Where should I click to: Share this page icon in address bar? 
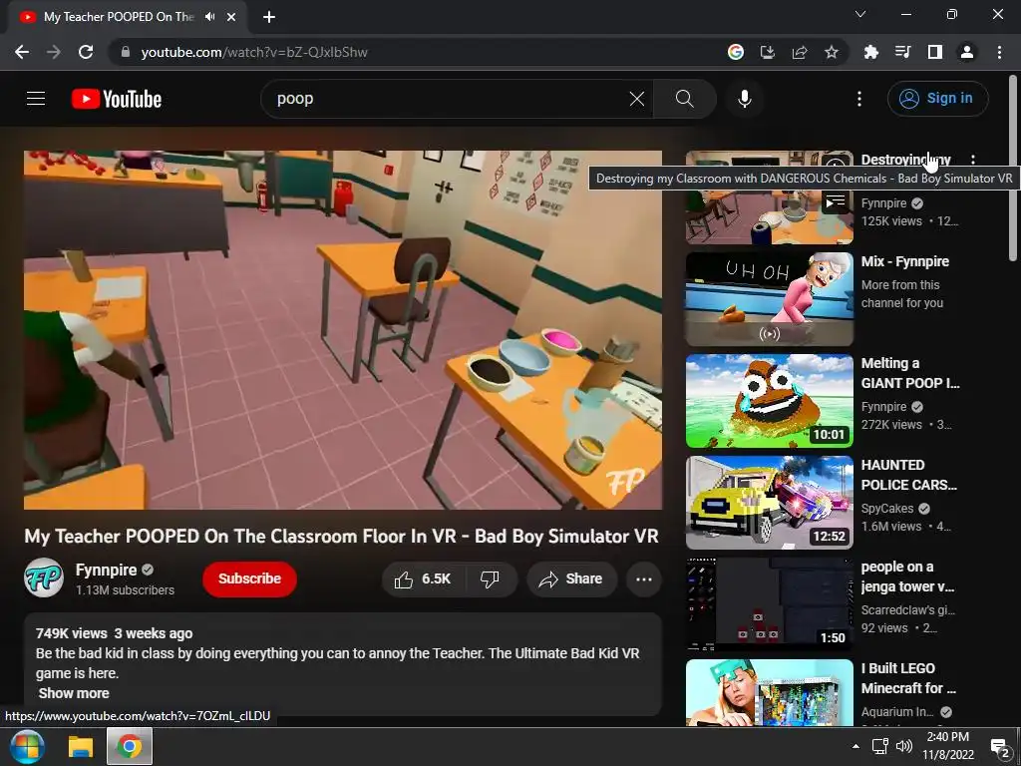click(x=800, y=52)
